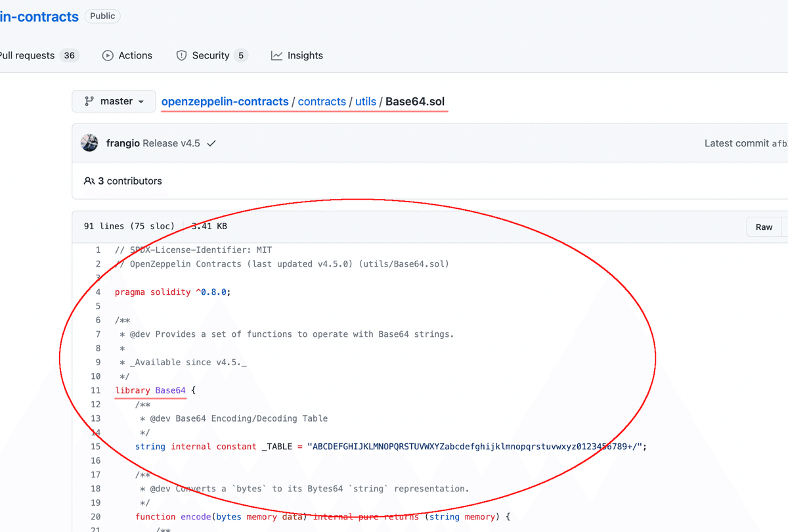Click the git branch icon
The image size is (788, 532).
click(89, 102)
